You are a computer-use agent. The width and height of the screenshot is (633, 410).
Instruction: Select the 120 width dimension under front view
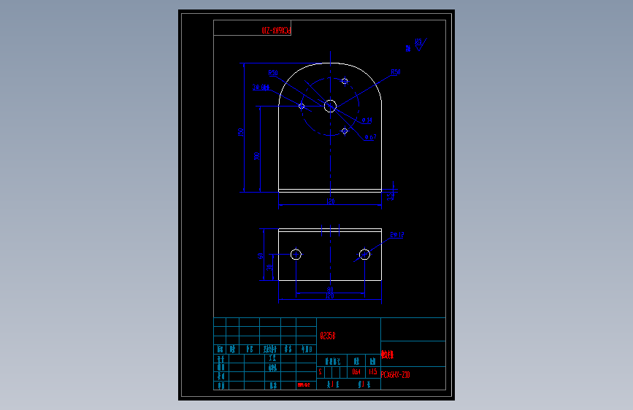pos(330,201)
